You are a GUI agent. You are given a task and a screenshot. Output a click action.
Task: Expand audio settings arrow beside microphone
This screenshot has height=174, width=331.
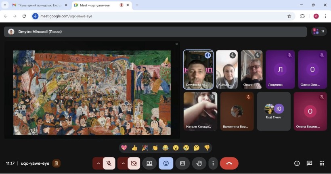pos(98,163)
